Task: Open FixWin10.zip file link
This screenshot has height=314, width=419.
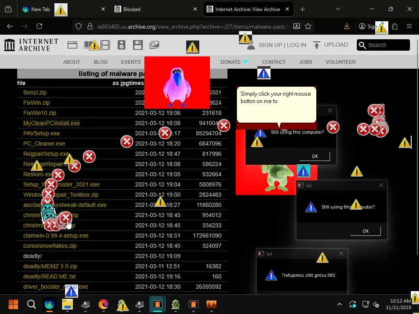Action: (x=40, y=113)
